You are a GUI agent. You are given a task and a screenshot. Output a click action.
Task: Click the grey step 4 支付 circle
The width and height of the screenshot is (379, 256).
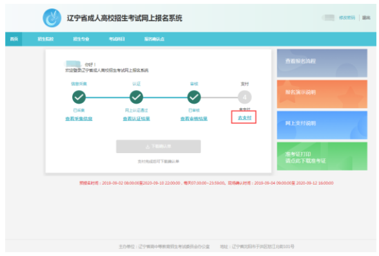245,97
